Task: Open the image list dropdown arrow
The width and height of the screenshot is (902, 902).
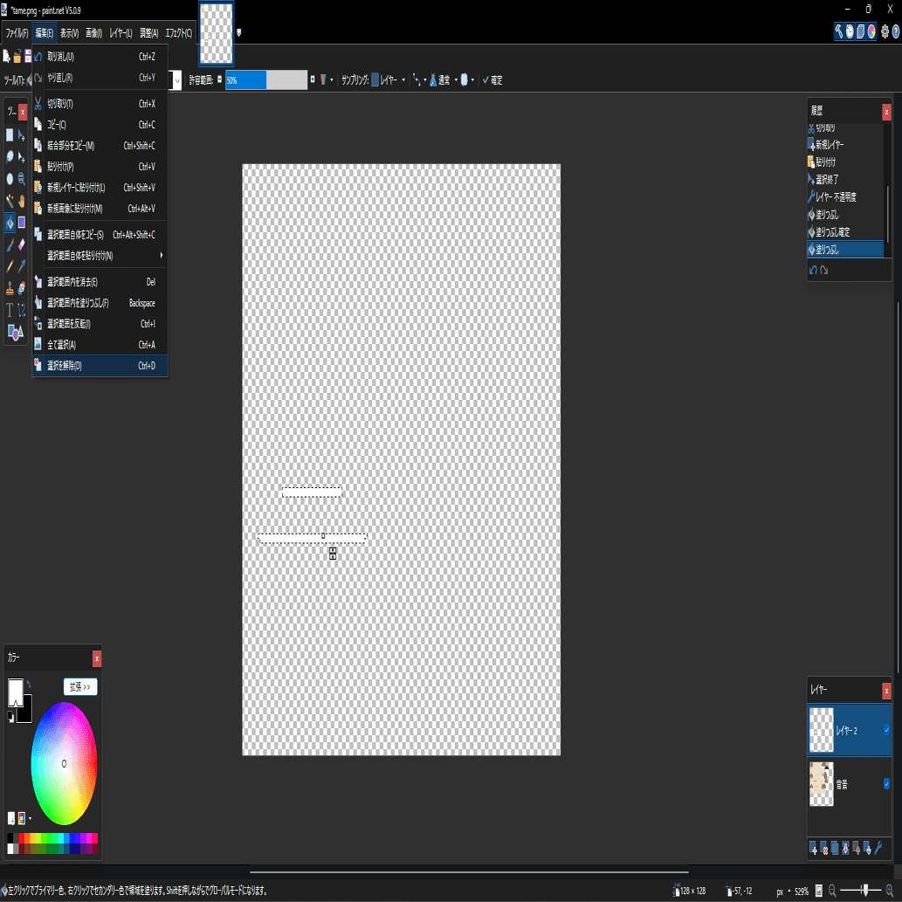Action: pos(238,33)
